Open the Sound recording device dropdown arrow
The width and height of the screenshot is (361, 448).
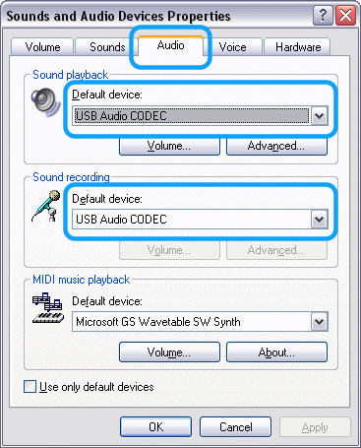319,220
